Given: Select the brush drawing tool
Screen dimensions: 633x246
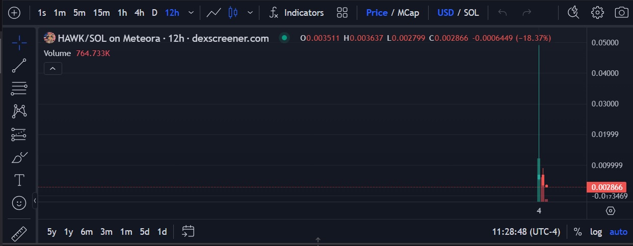Looking at the screenshot, I should (x=19, y=157).
